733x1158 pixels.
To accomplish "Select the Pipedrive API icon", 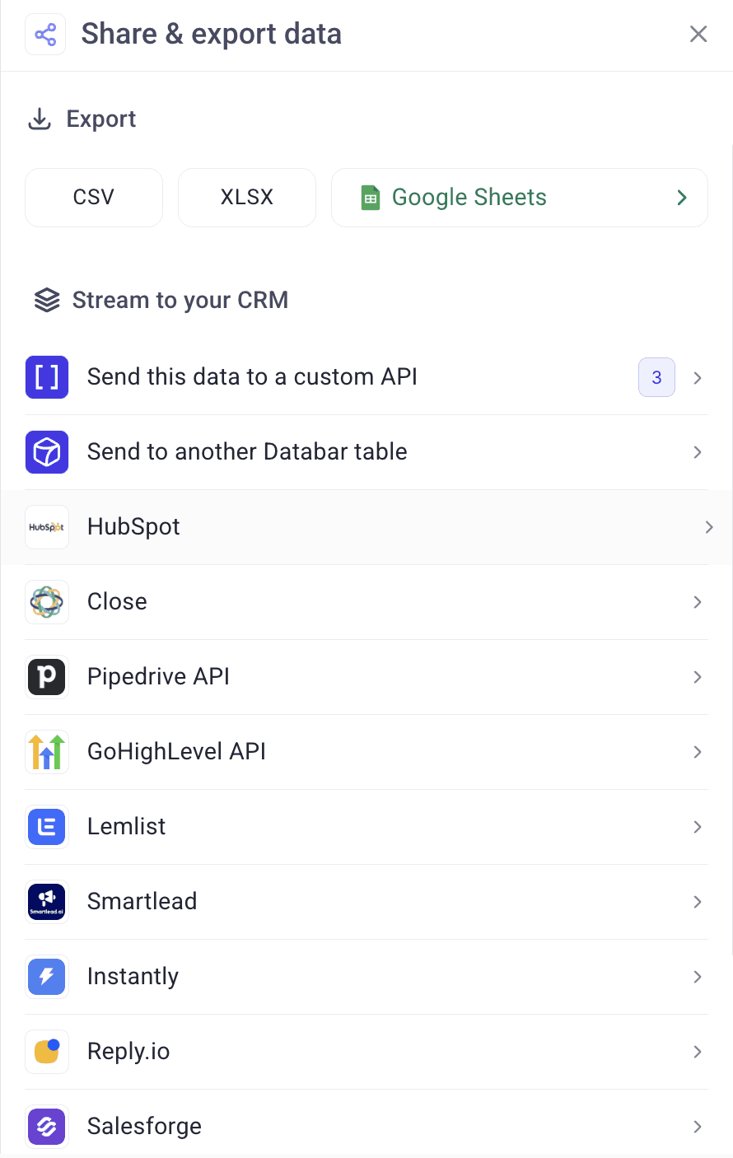I will click(47, 676).
